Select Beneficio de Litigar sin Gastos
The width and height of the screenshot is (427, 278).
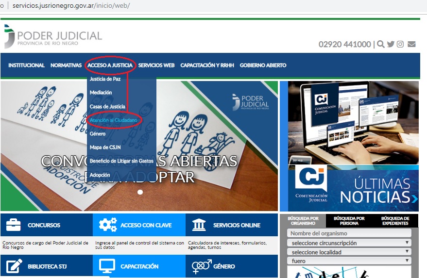(x=121, y=161)
